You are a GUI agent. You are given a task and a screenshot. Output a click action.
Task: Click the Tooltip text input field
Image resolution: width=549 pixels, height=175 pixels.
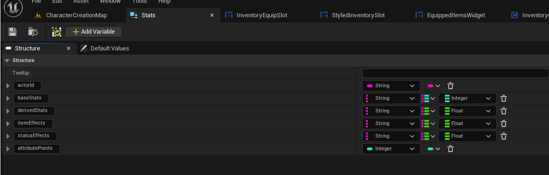click(x=455, y=73)
